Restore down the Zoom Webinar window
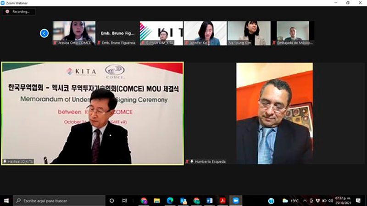Screen dimensions: 367x206 (348, 3)
